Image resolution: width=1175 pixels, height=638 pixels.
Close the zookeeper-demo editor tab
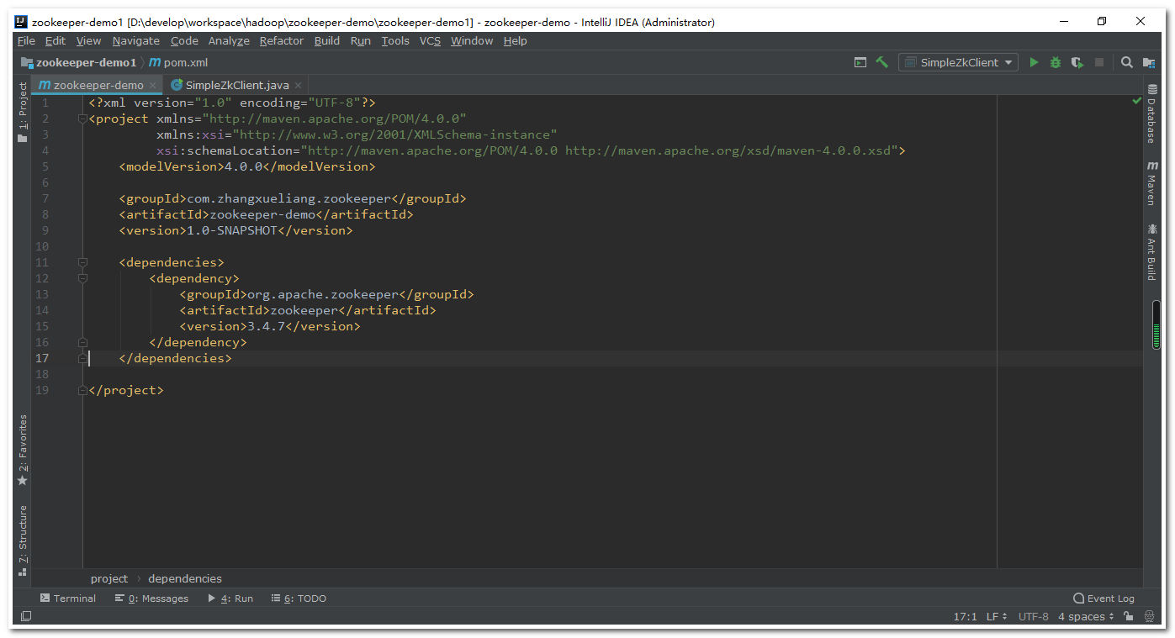(x=152, y=85)
